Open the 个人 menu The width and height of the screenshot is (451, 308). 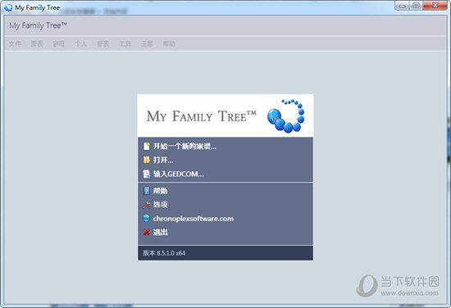(x=81, y=43)
